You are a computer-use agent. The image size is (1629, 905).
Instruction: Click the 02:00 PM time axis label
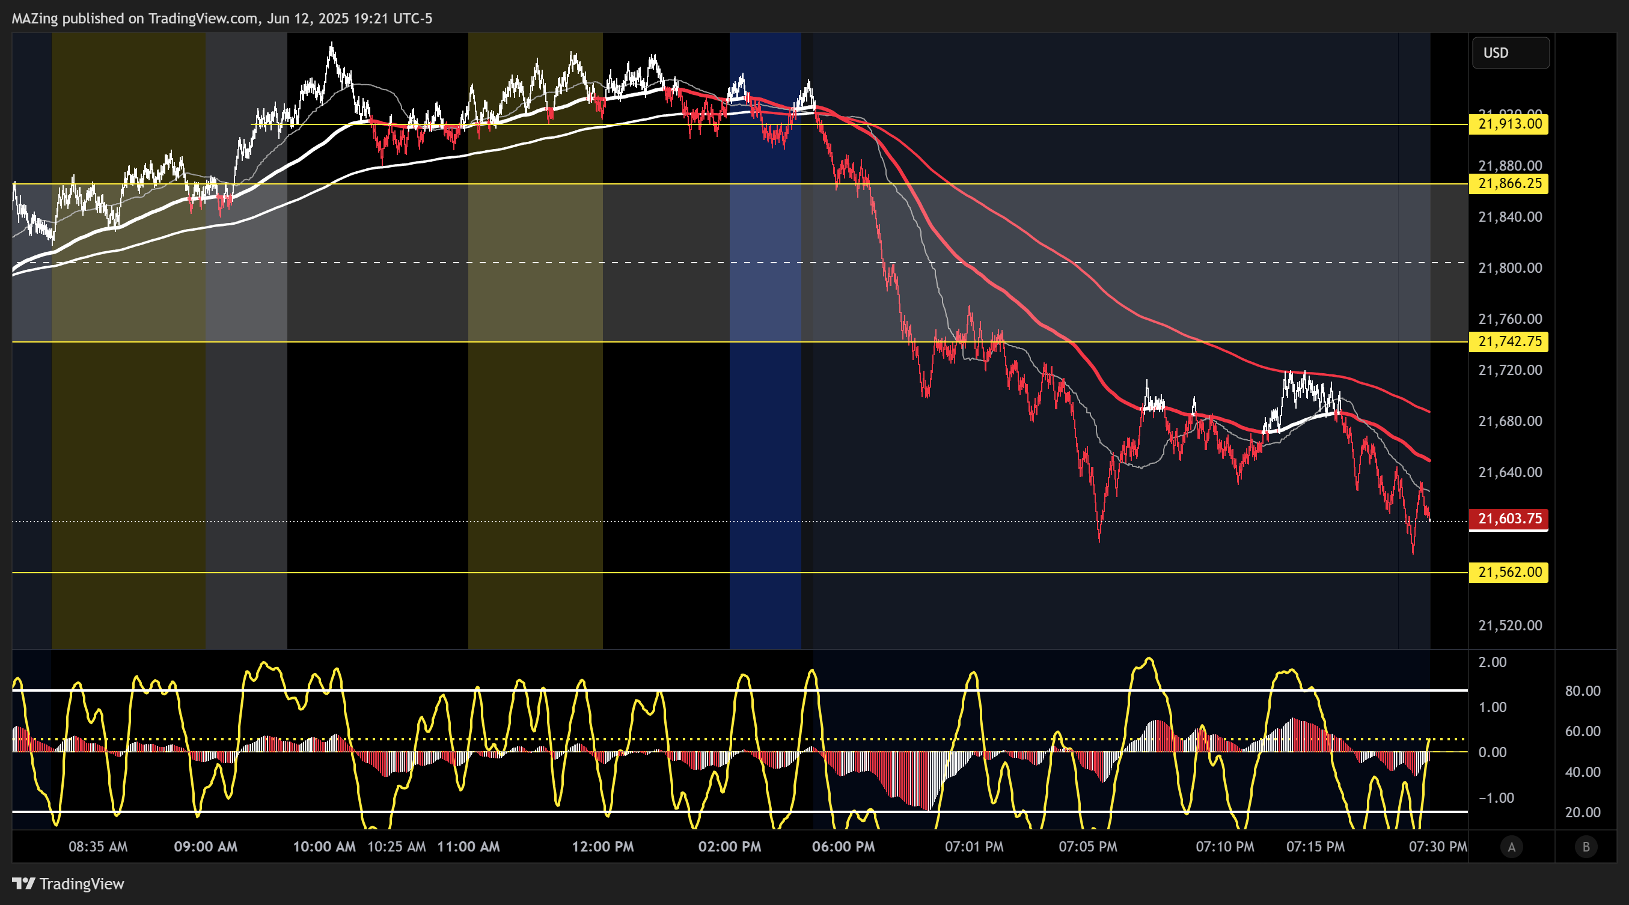pyautogui.click(x=730, y=847)
